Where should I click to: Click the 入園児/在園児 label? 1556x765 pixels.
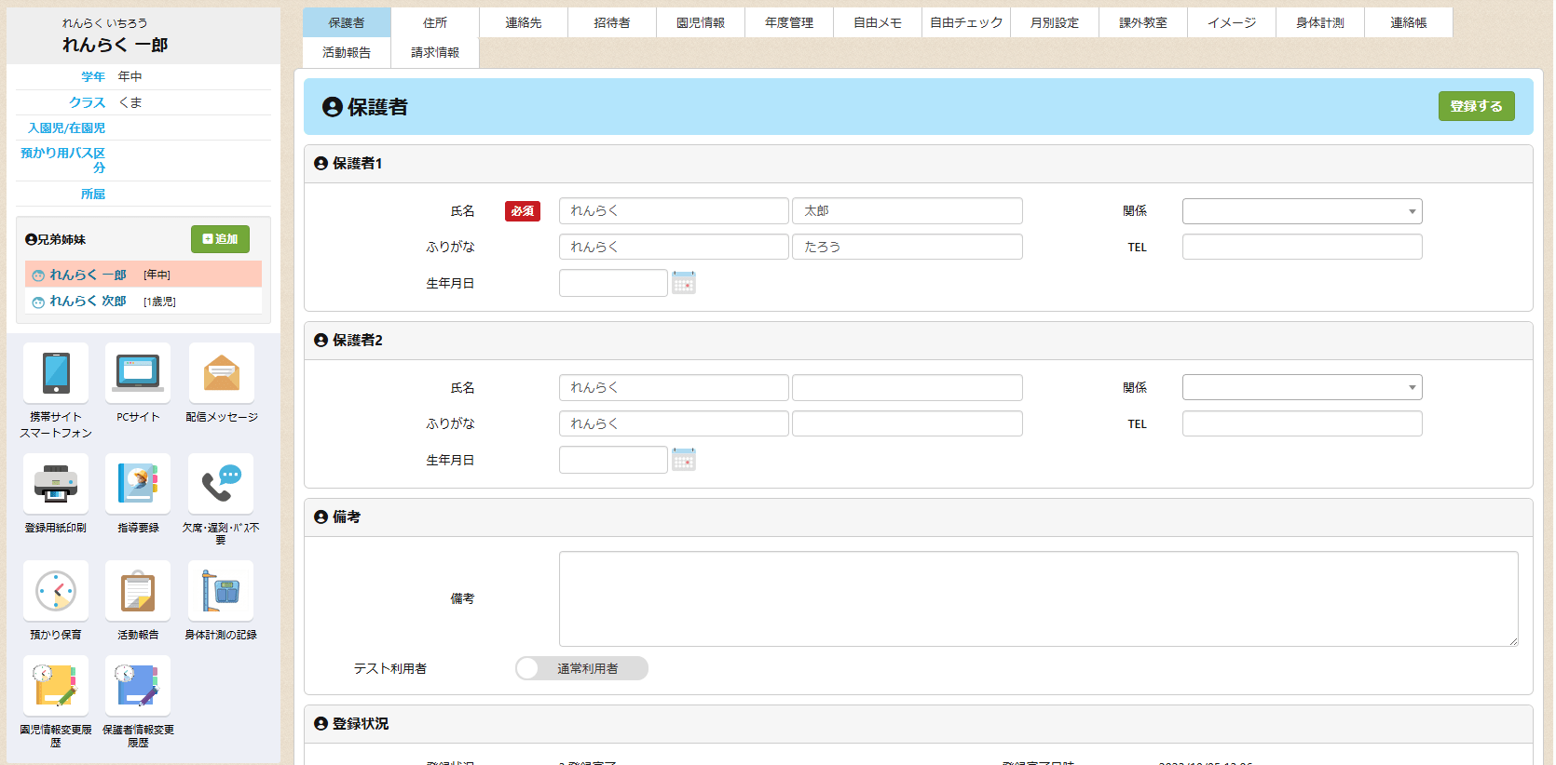tap(66, 128)
